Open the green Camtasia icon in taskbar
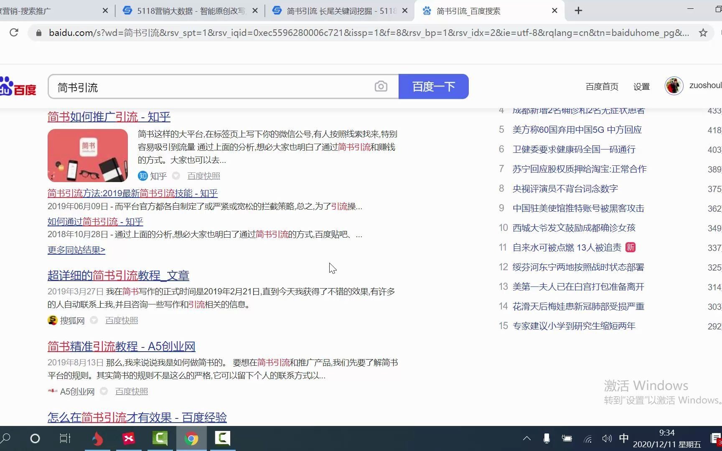722x451 pixels. tap(160, 438)
